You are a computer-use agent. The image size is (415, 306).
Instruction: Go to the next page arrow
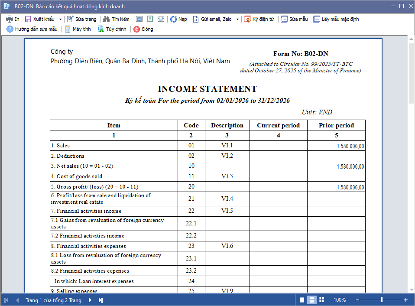coord(90,300)
